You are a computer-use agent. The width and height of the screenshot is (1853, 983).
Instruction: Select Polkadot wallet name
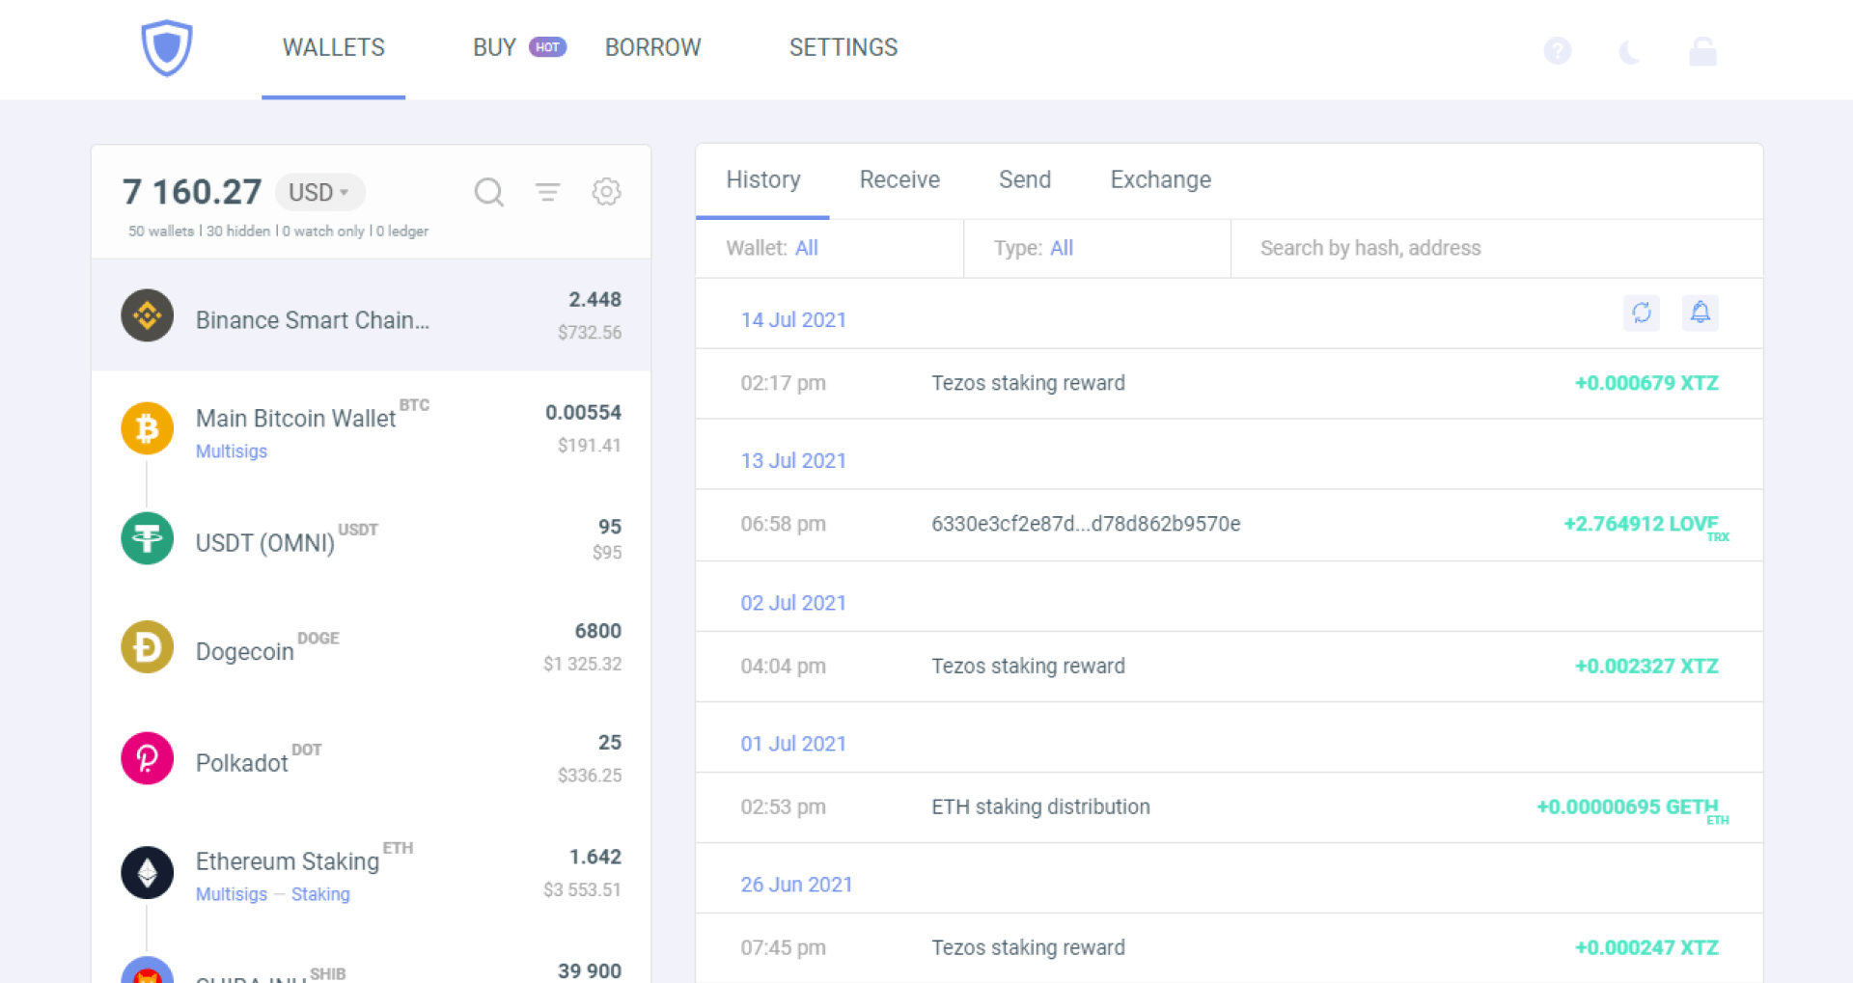tap(241, 763)
